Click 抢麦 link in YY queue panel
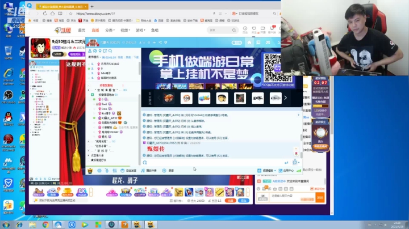The width and height of the screenshot is (409, 229). pos(120,57)
